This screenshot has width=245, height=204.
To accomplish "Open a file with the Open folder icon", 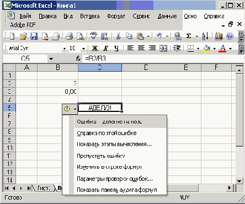I will coord(23,36).
